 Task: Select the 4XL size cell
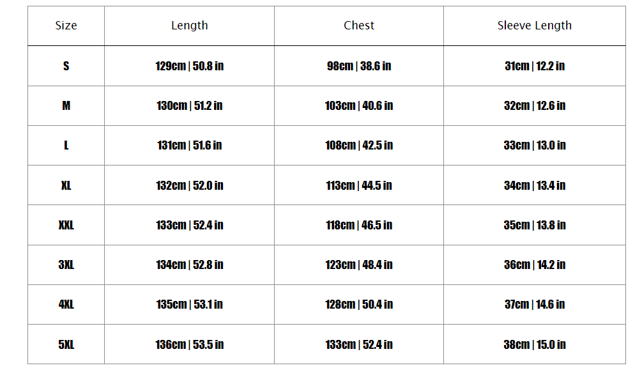click(x=66, y=304)
